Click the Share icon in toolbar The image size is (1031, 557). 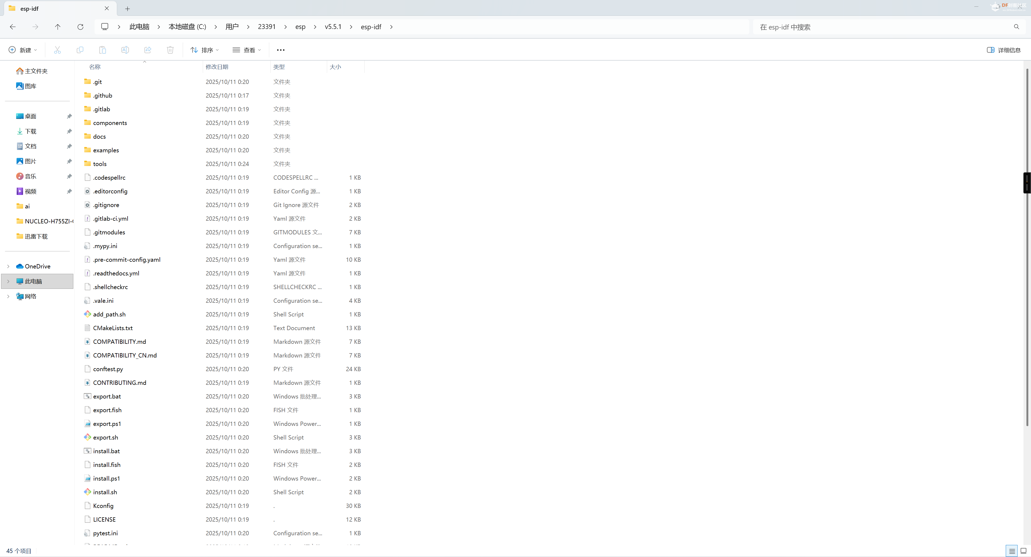(148, 50)
